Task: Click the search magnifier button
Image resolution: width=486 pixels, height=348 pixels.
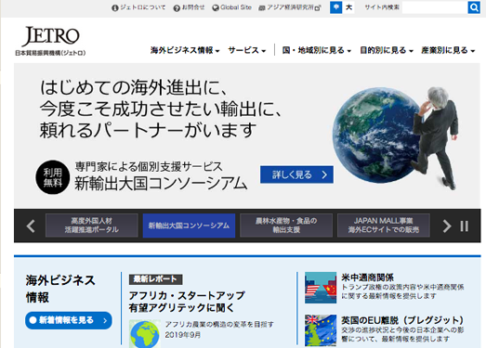Action: point(474,7)
